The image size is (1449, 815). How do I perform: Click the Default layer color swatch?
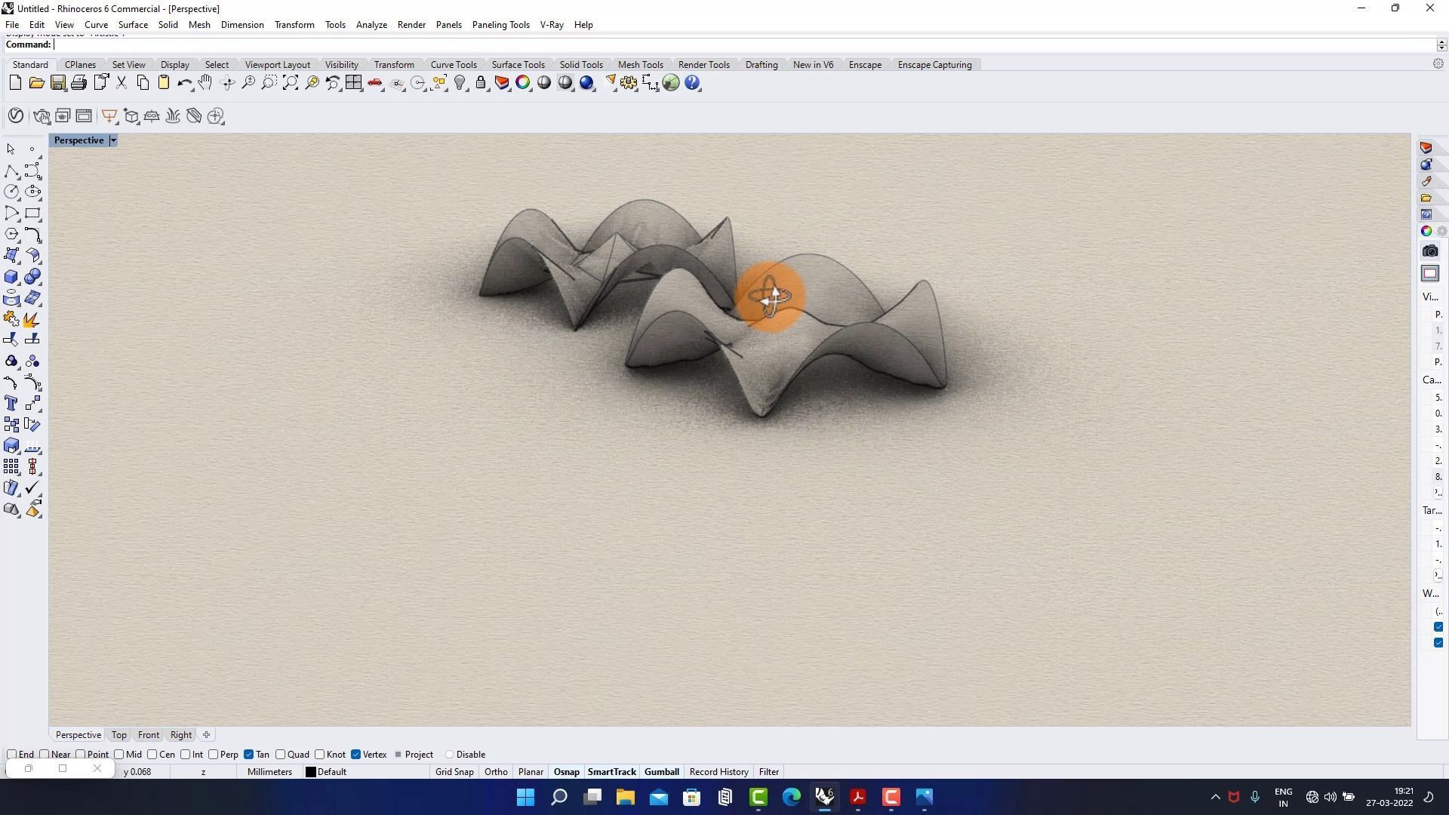tap(309, 771)
